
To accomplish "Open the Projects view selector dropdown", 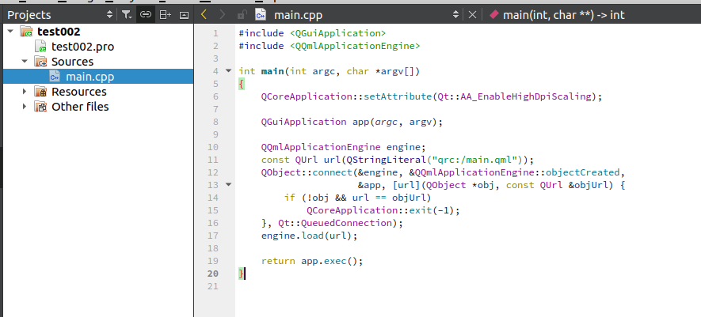I will coord(109,15).
